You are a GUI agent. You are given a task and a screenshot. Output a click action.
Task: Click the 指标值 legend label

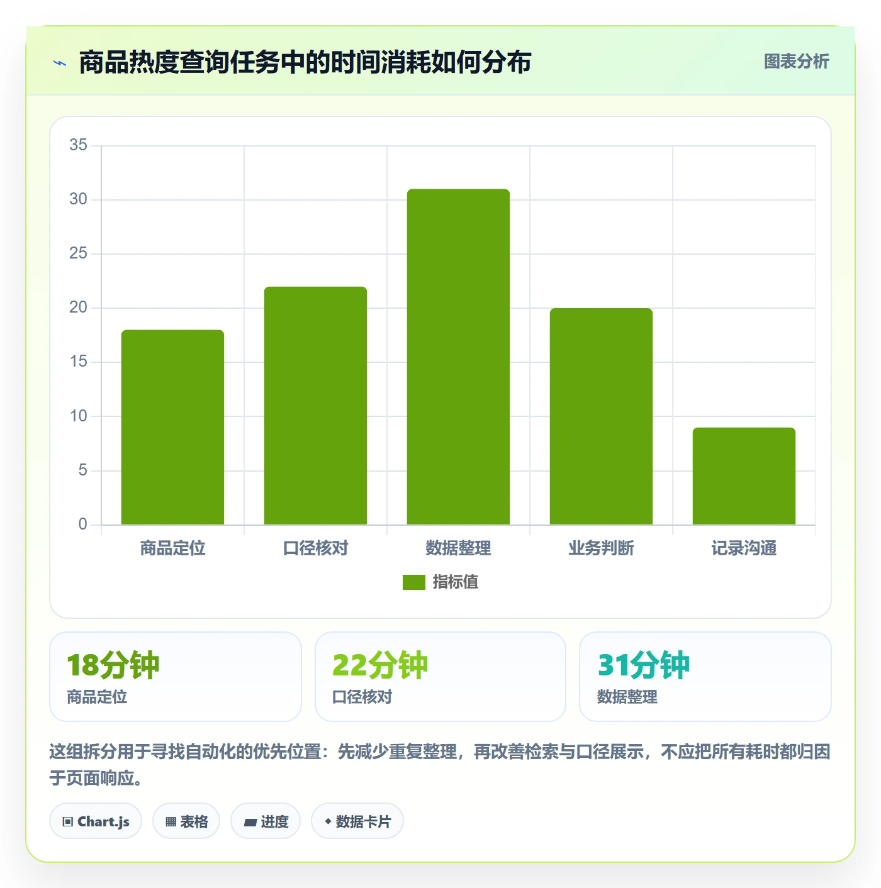click(x=456, y=582)
